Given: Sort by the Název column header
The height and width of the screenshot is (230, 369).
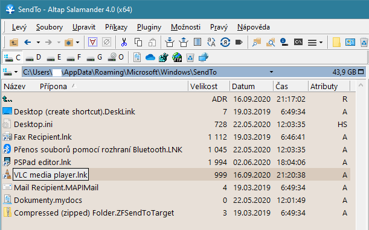Looking at the screenshot, I should [14, 87].
